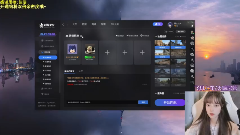Toggle the CACHE map selection
This screenshot has height=135, width=240.
(x=162, y=54)
